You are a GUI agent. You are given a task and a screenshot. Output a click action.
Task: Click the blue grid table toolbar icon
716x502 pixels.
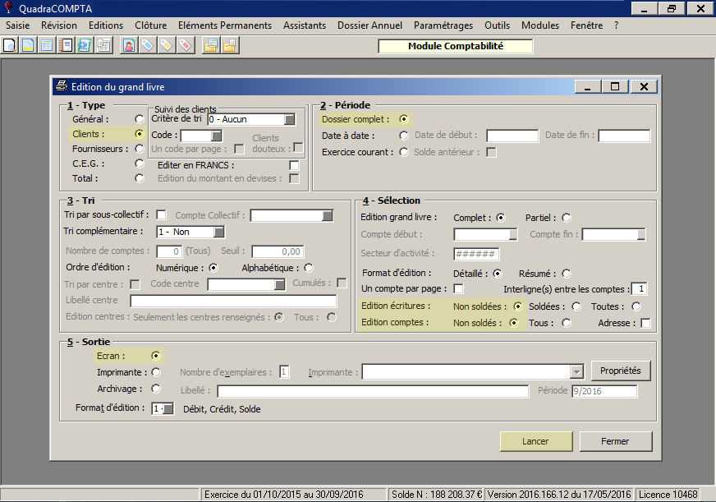pos(47,46)
